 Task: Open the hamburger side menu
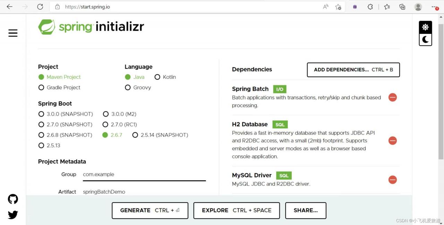[13, 33]
